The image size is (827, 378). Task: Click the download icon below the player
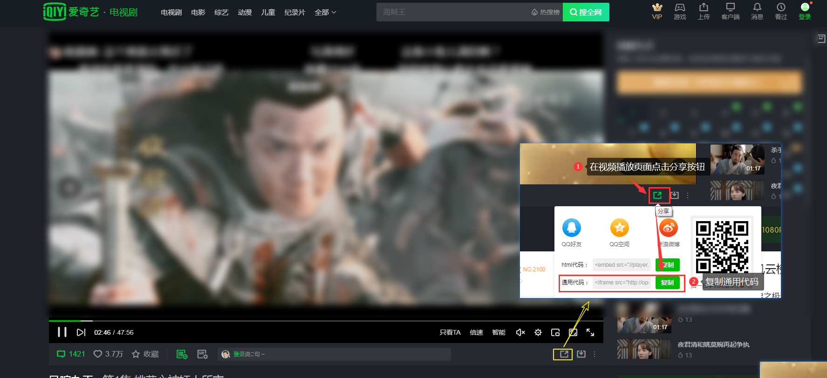tap(581, 354)
